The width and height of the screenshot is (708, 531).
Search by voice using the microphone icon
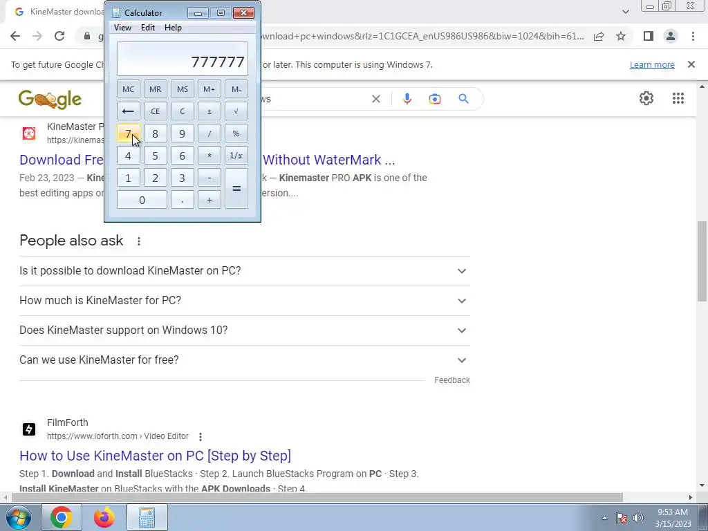pyautogui.click(x=407, y=99)
